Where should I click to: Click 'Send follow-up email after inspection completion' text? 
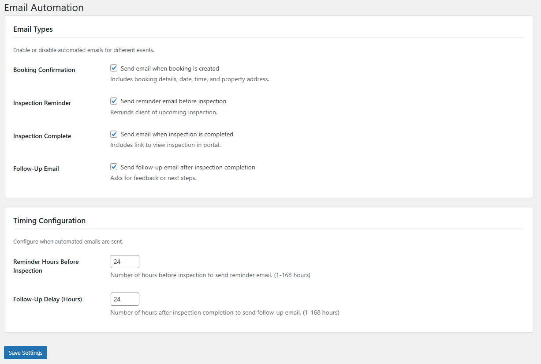[x=188, y=167]
